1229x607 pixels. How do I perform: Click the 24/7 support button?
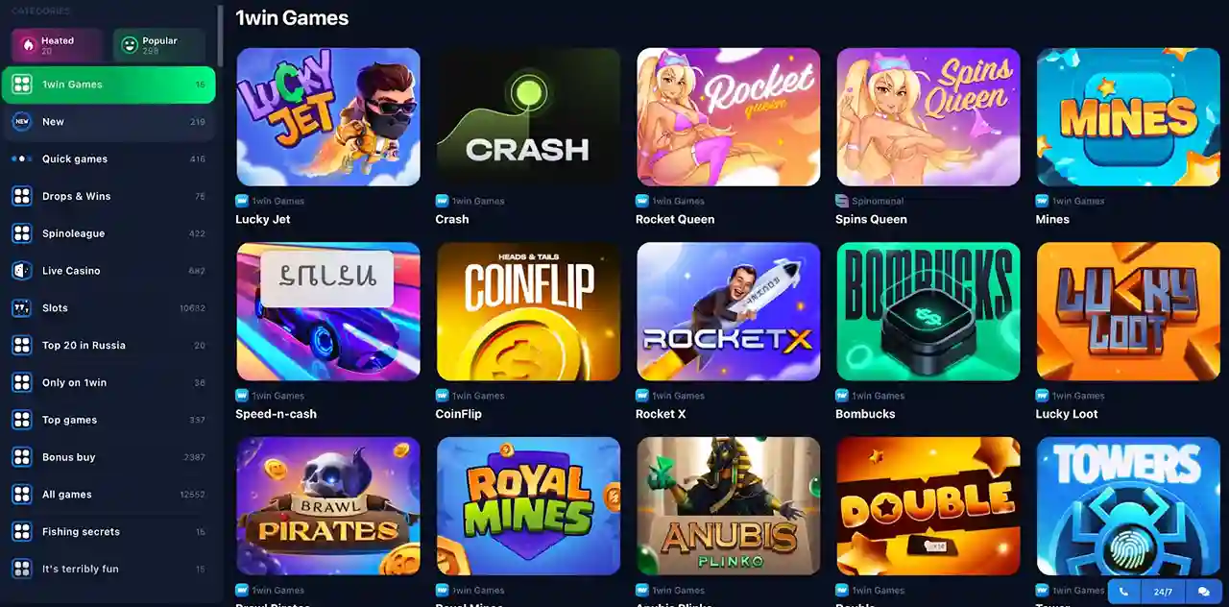pos(1164,592)
